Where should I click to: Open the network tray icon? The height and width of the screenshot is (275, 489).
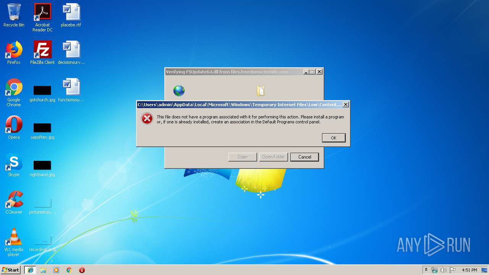click(434, 270)
